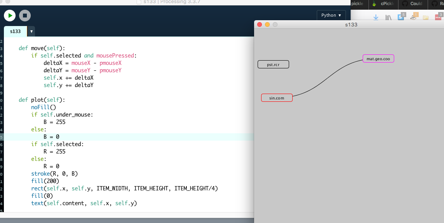Click the yellow folder extension icon
The height and width of the screenshot is (223, 444).
pyautogui.click(x=426, y=17)
